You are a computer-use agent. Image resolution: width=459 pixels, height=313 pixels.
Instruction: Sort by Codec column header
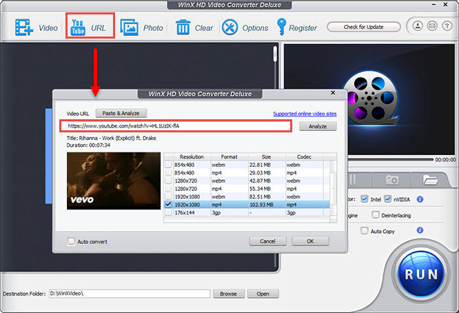[x=304, y=157]
